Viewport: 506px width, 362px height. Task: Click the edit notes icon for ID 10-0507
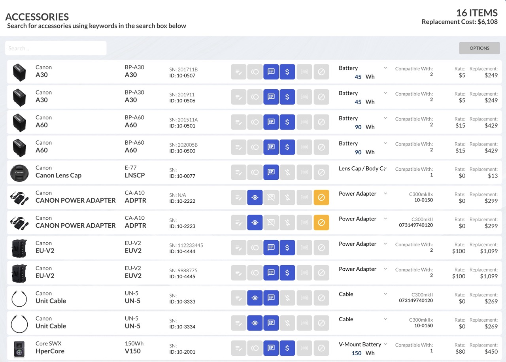click(239, 72)
